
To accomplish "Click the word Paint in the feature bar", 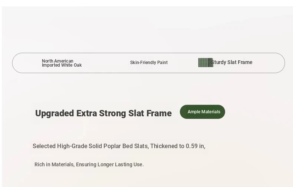I will 162,63.
